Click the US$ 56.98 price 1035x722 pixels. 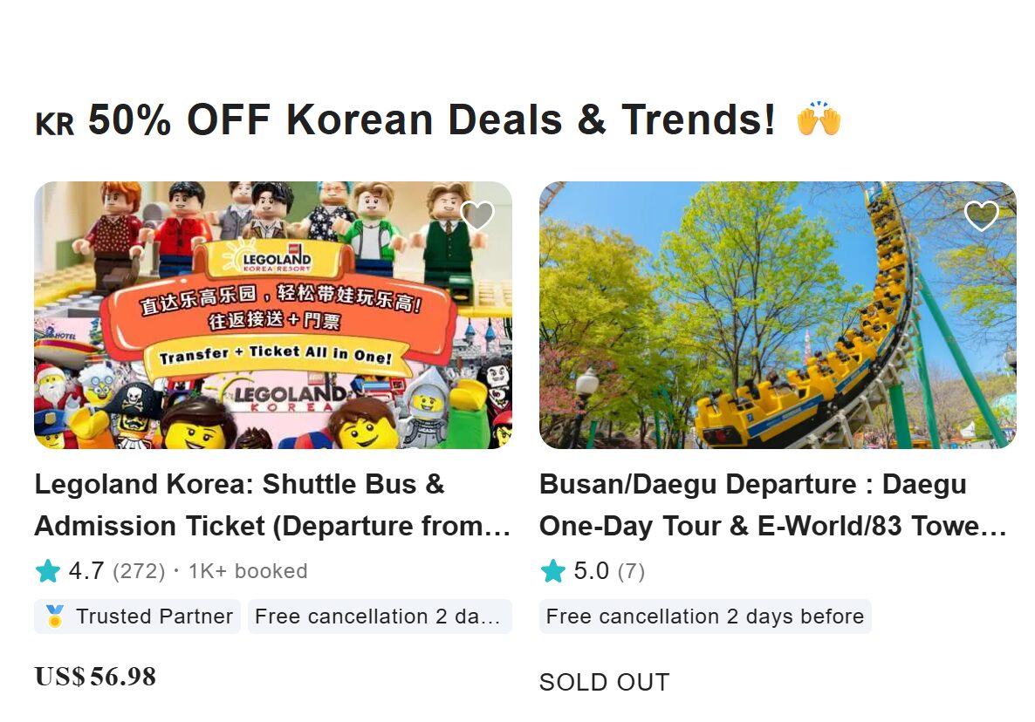95,676
